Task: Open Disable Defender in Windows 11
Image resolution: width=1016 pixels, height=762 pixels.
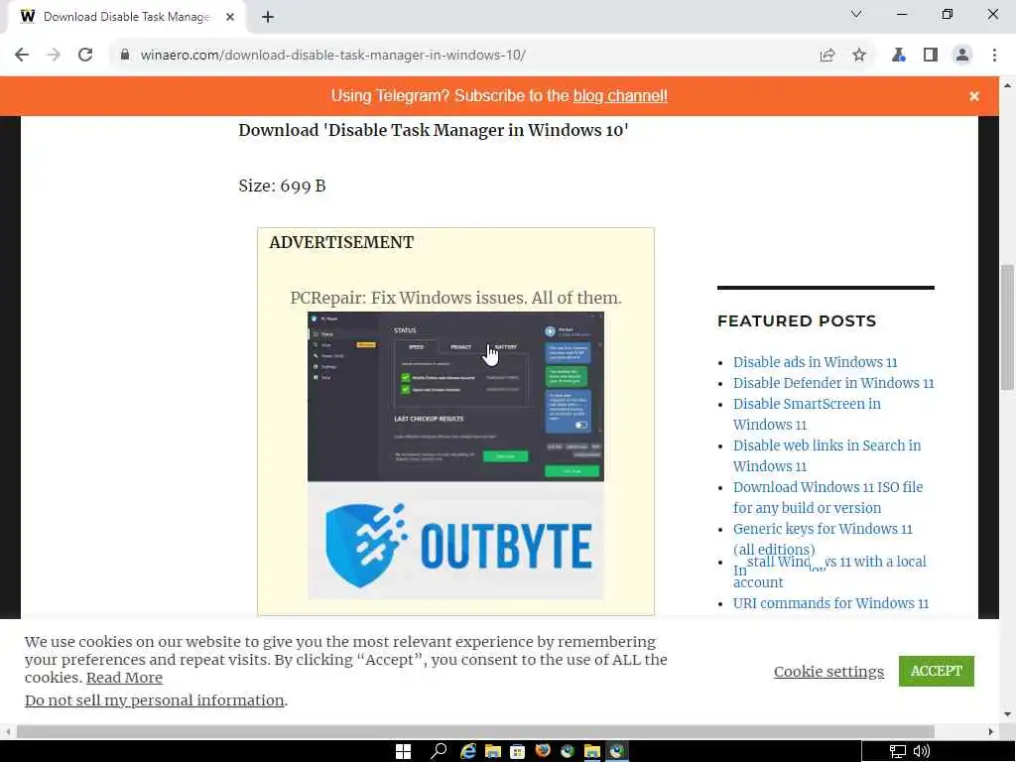Action: [x=833, y=383]
